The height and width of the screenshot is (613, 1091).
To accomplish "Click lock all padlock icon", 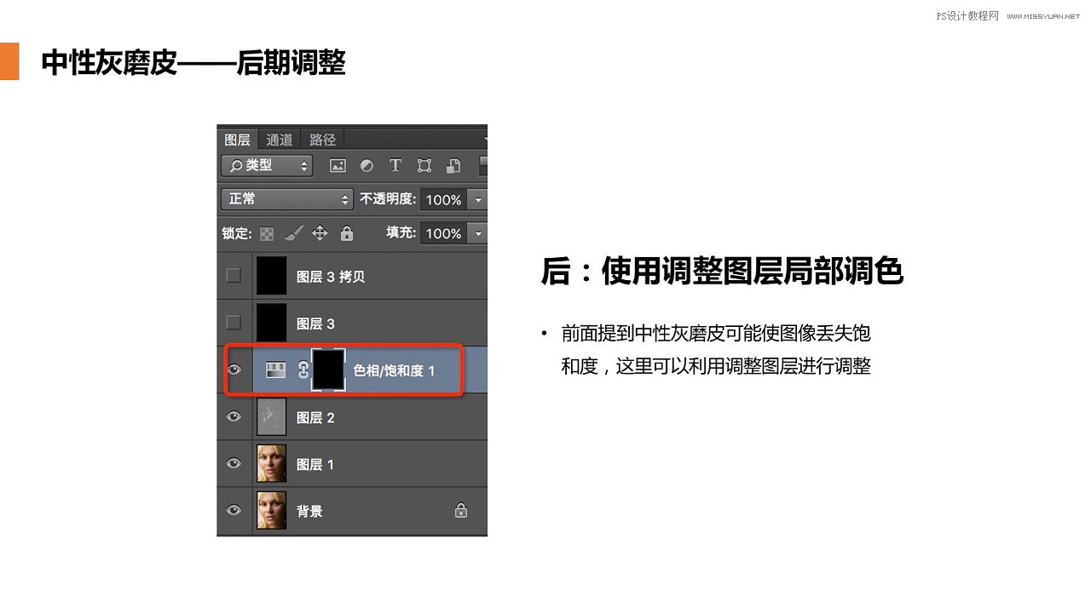I will (x=349, y=233).
